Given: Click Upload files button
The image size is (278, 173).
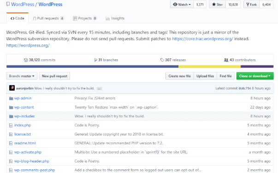Looking at the screenshot, I should coord(205,76).
